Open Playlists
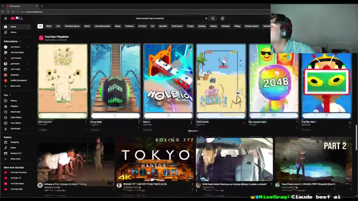 (x=16, y=106)
